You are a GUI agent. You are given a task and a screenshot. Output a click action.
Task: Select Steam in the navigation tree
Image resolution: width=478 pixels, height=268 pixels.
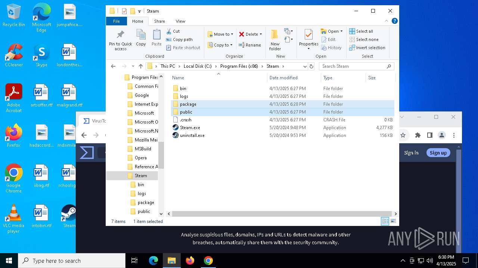[x=141, y=176]
